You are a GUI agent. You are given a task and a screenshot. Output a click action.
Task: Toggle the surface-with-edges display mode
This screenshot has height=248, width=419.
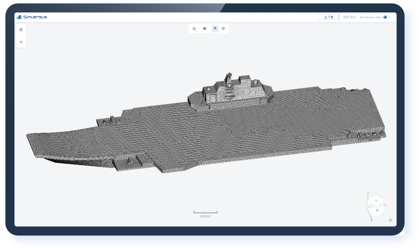coord(215,29)
